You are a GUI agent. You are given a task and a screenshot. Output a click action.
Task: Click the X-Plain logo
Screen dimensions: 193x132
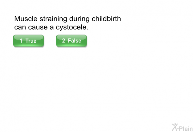[182, 127]
